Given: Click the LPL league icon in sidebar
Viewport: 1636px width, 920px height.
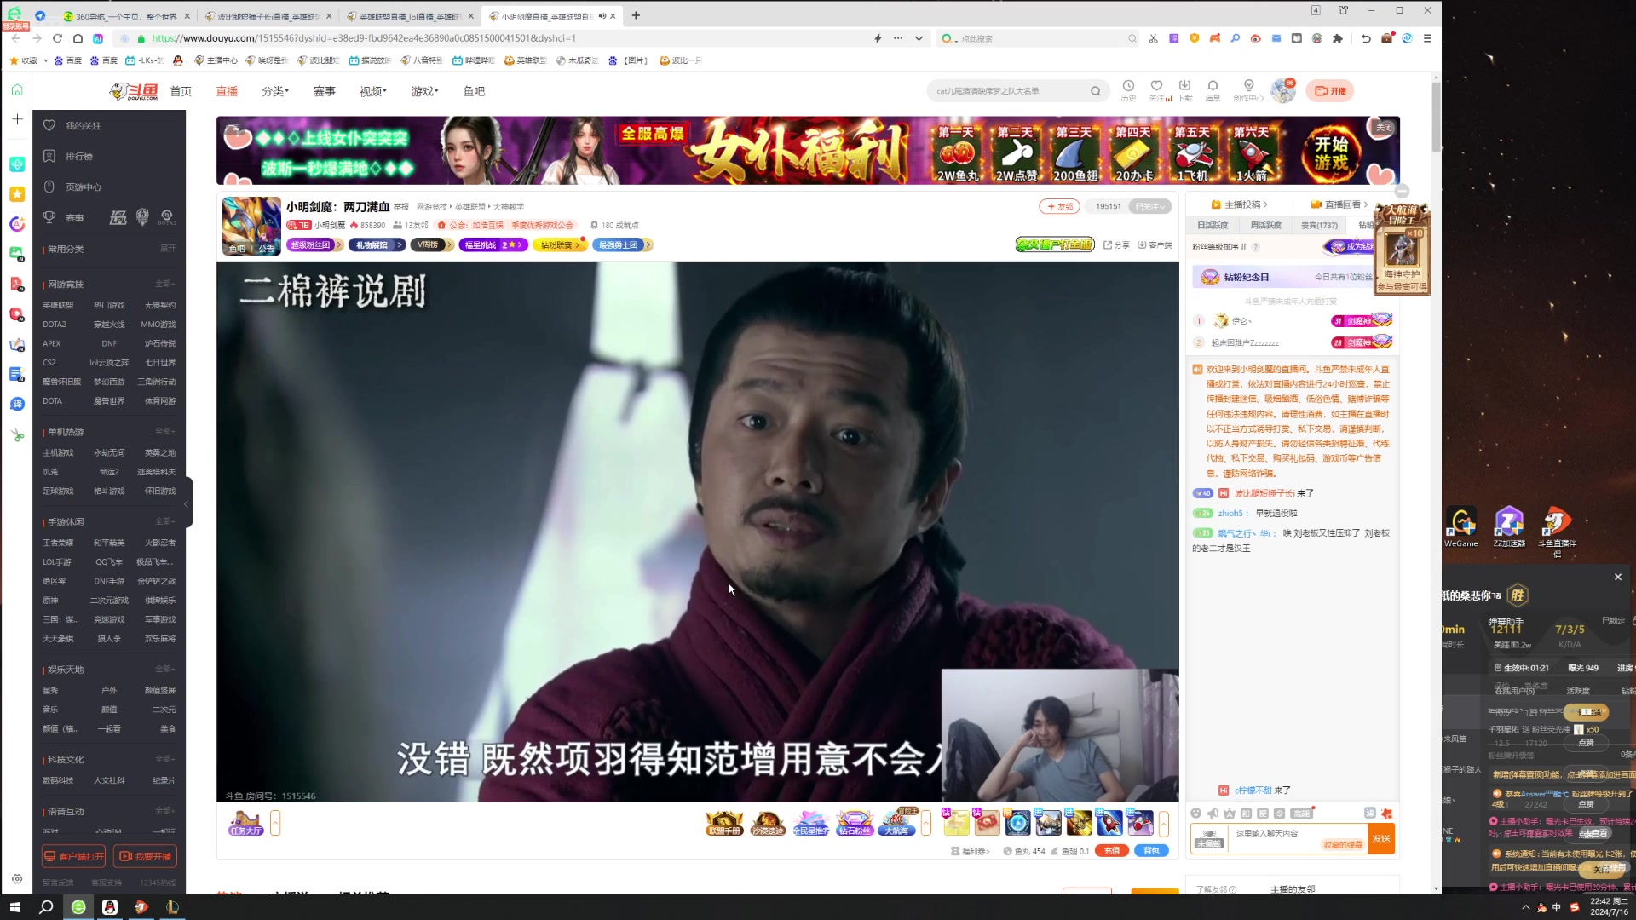Looking at the screenshot, I should pyautogui.click(x=118, y=217).
